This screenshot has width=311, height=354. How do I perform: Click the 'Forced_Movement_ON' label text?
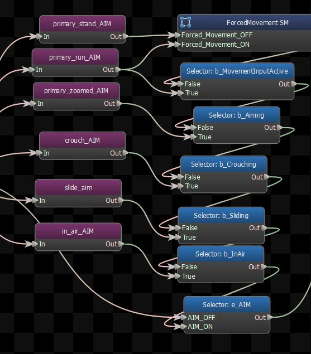216,45
